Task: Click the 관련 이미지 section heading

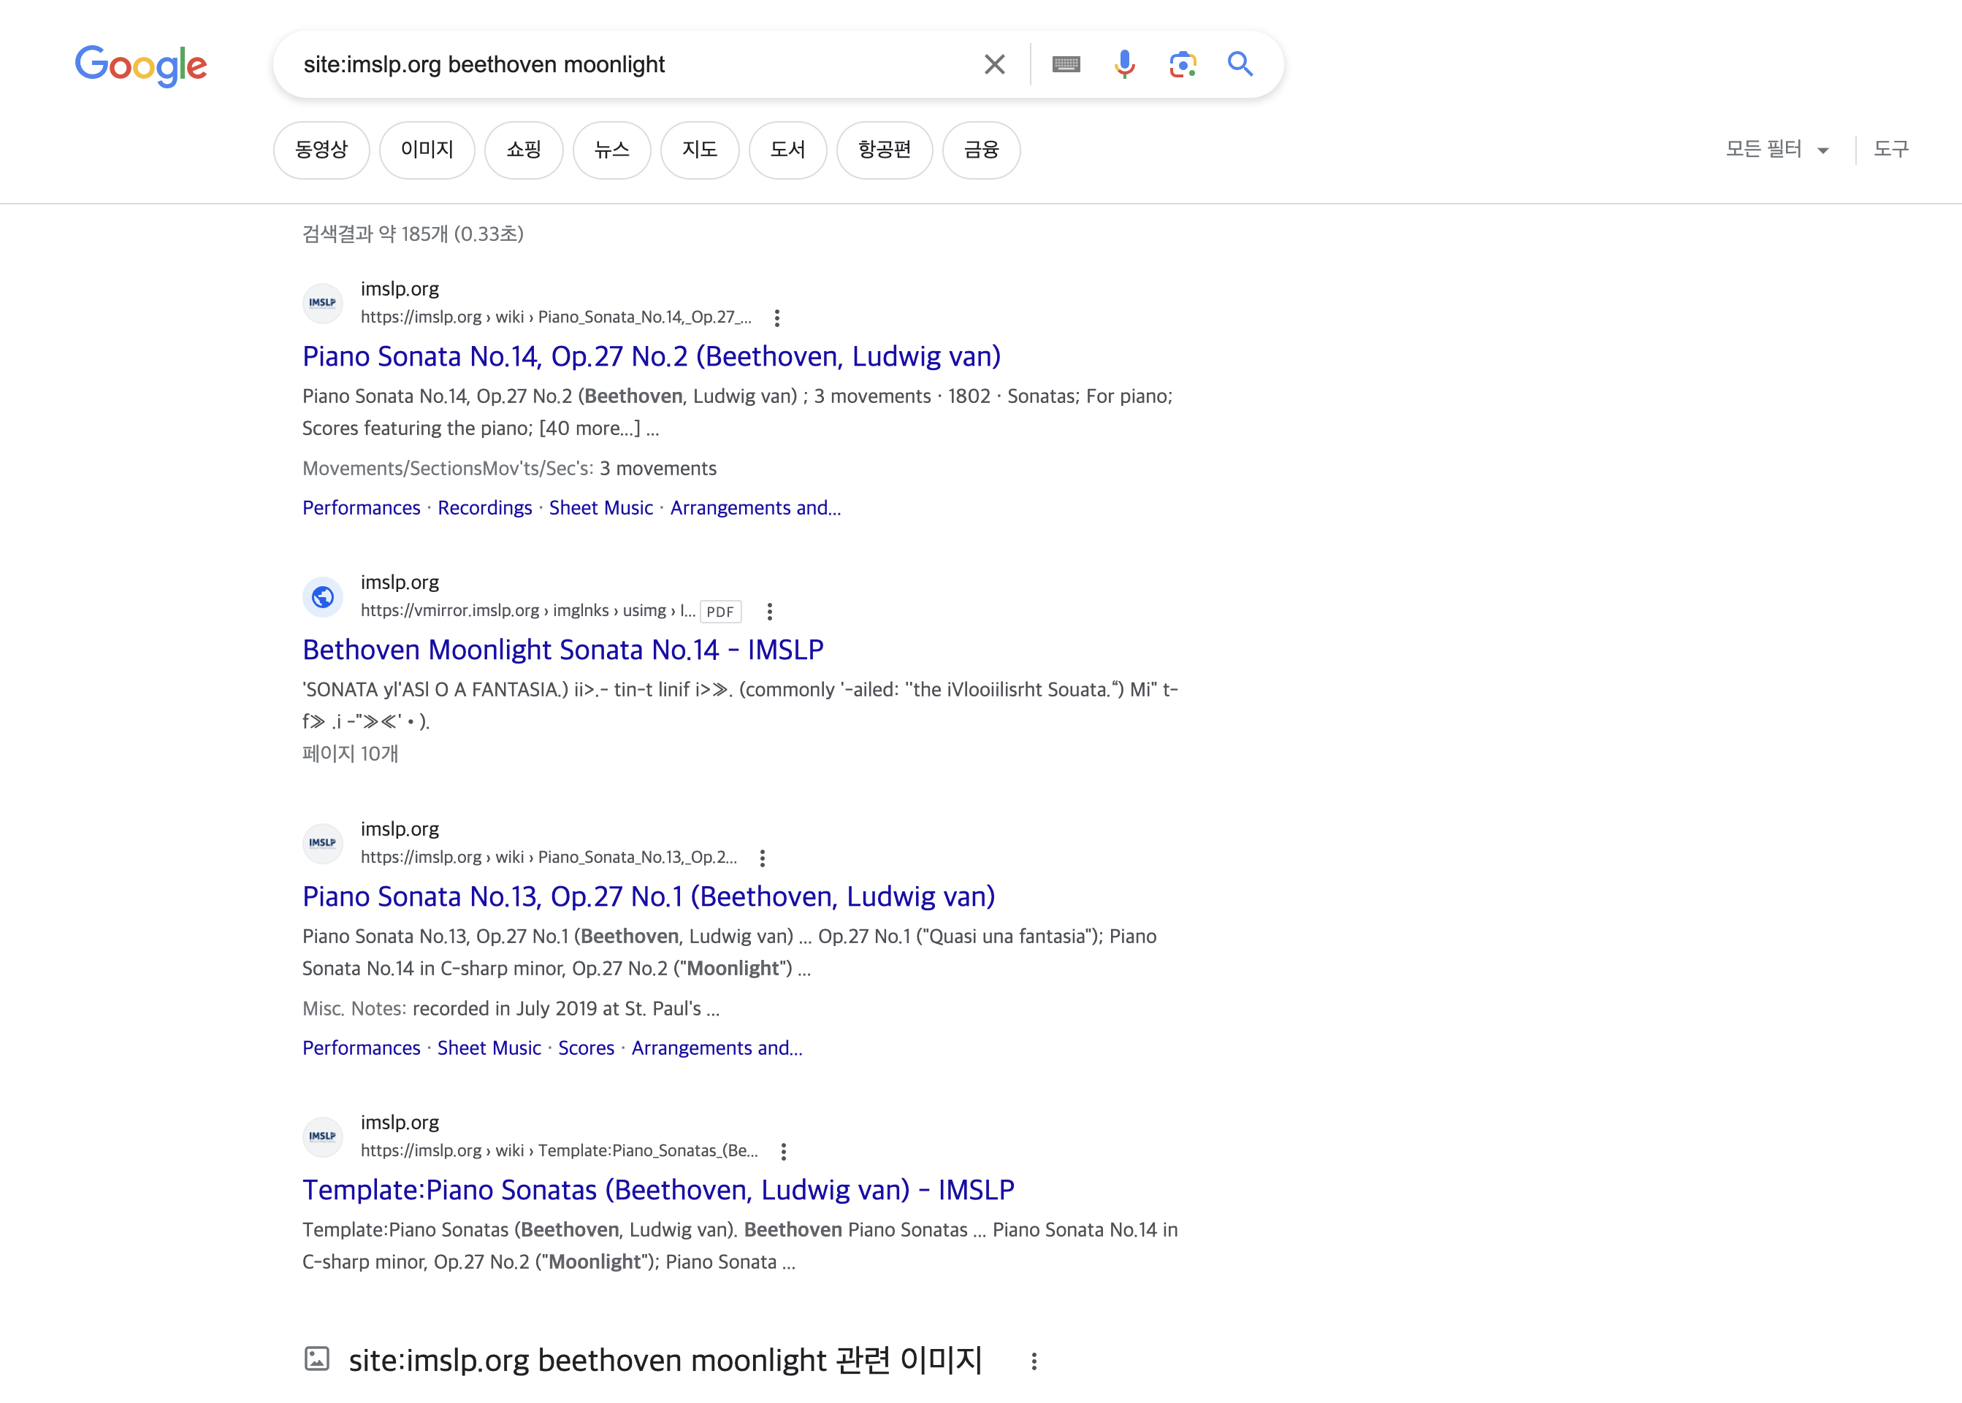Action: (665, 1361)
